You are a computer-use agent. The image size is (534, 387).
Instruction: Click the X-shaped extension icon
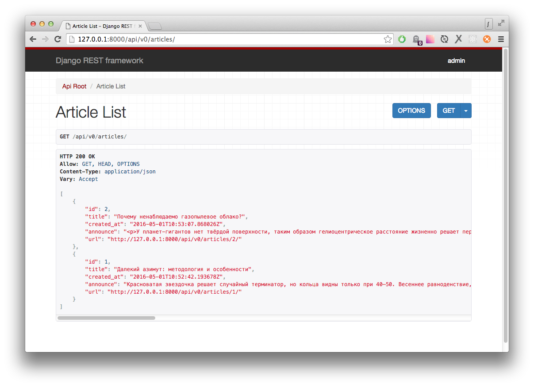(458, 39)
